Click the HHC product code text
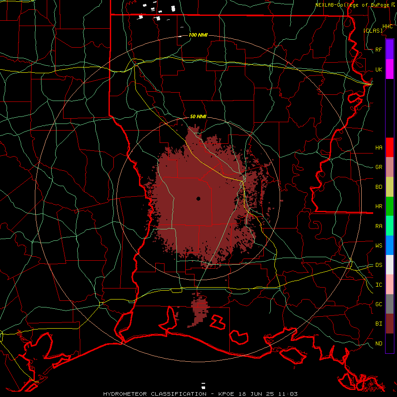Image resolution: width=397 pixels, height=397 pixels. click(x=387, y=26)
